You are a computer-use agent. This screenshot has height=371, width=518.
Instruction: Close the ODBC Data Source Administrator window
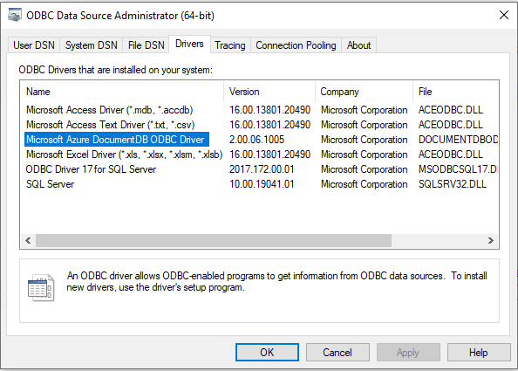[504, 15]
